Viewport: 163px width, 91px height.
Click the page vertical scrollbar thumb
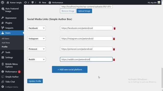162,78
